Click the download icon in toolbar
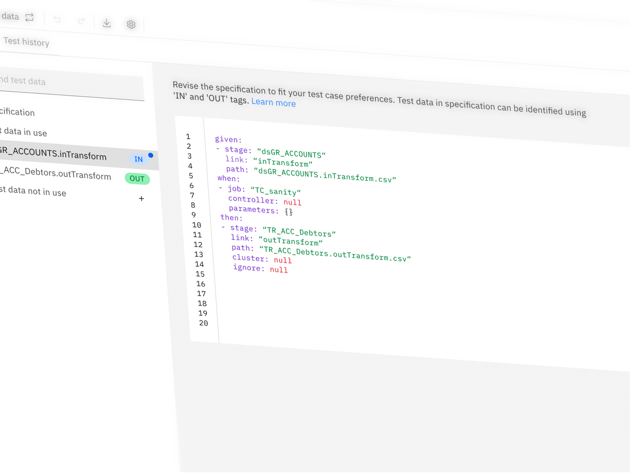630x473 pixels. tap(106, 23)
